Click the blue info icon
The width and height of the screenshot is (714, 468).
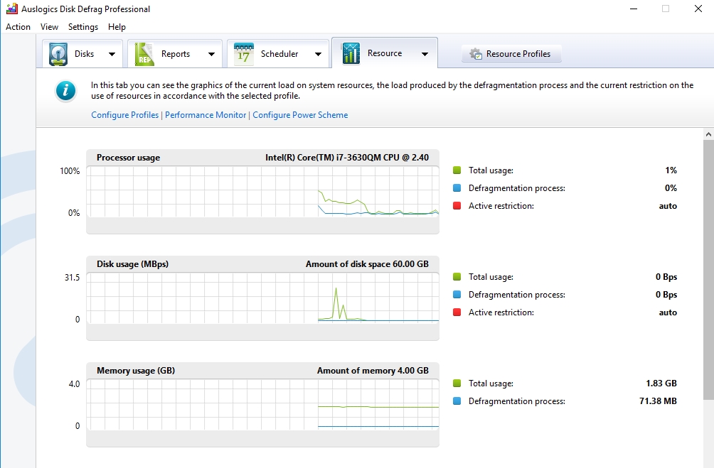pyautogui.click(x=66, y=91)
